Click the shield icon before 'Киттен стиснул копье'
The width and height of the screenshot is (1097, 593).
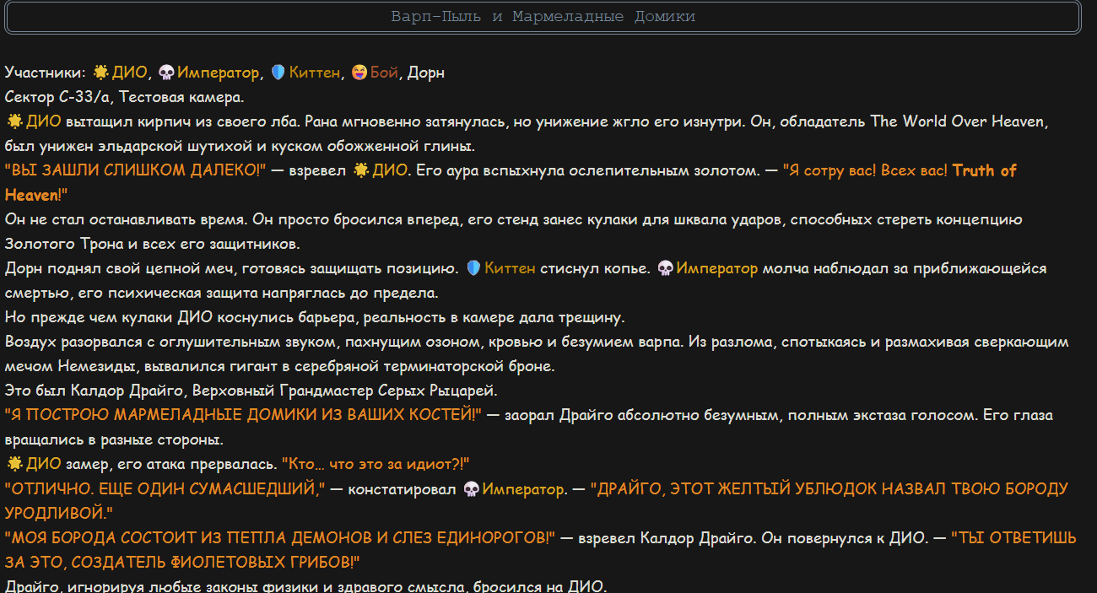[x=473, y=268]
